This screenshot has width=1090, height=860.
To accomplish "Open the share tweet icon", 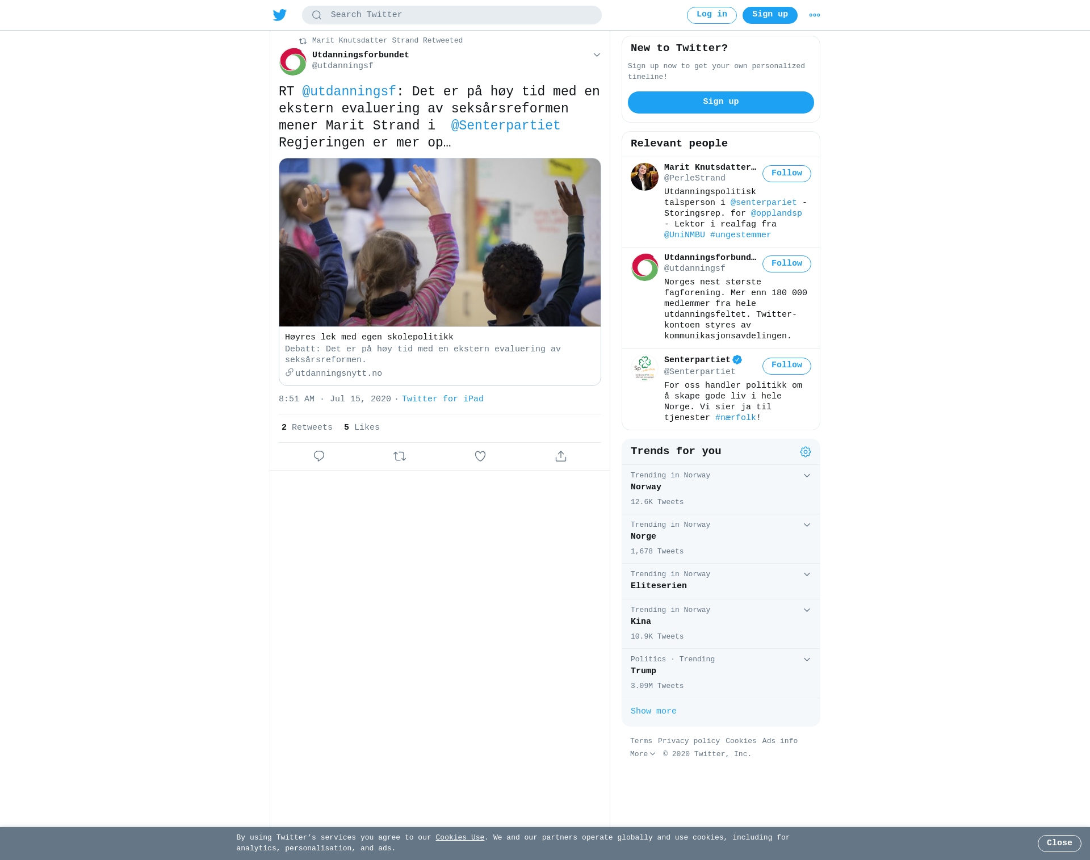I will tap(561, 456).
